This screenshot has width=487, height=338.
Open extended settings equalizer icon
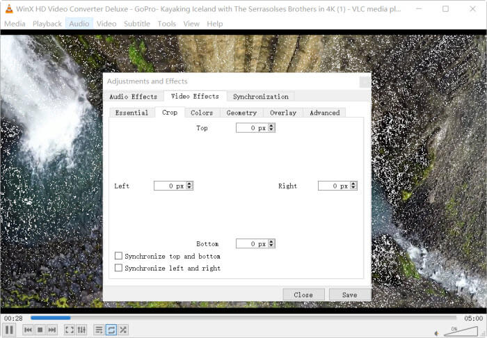[81, 330]
